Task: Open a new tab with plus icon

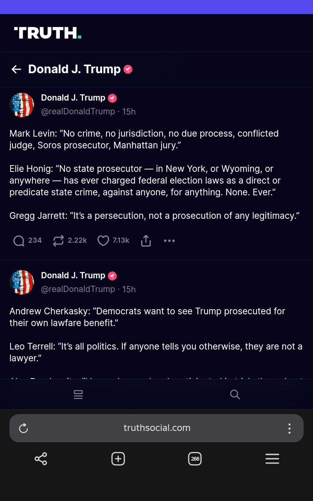Action: coord(118,459)
